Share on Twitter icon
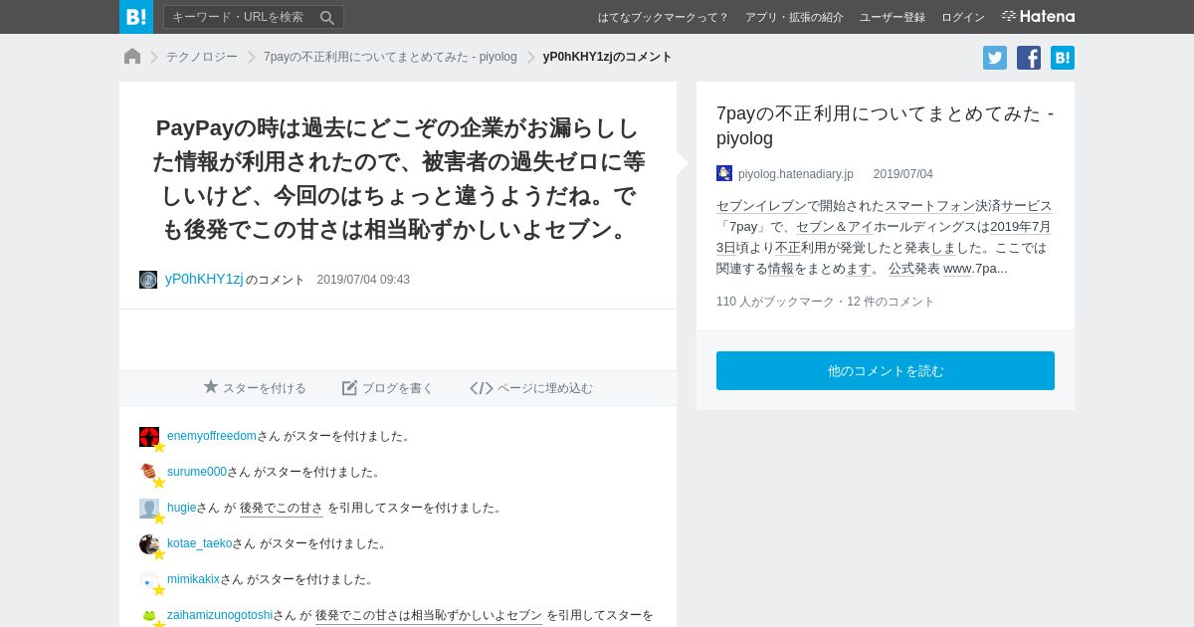The width and height of the screenshot is (1194, 627). tap(995, 58)
